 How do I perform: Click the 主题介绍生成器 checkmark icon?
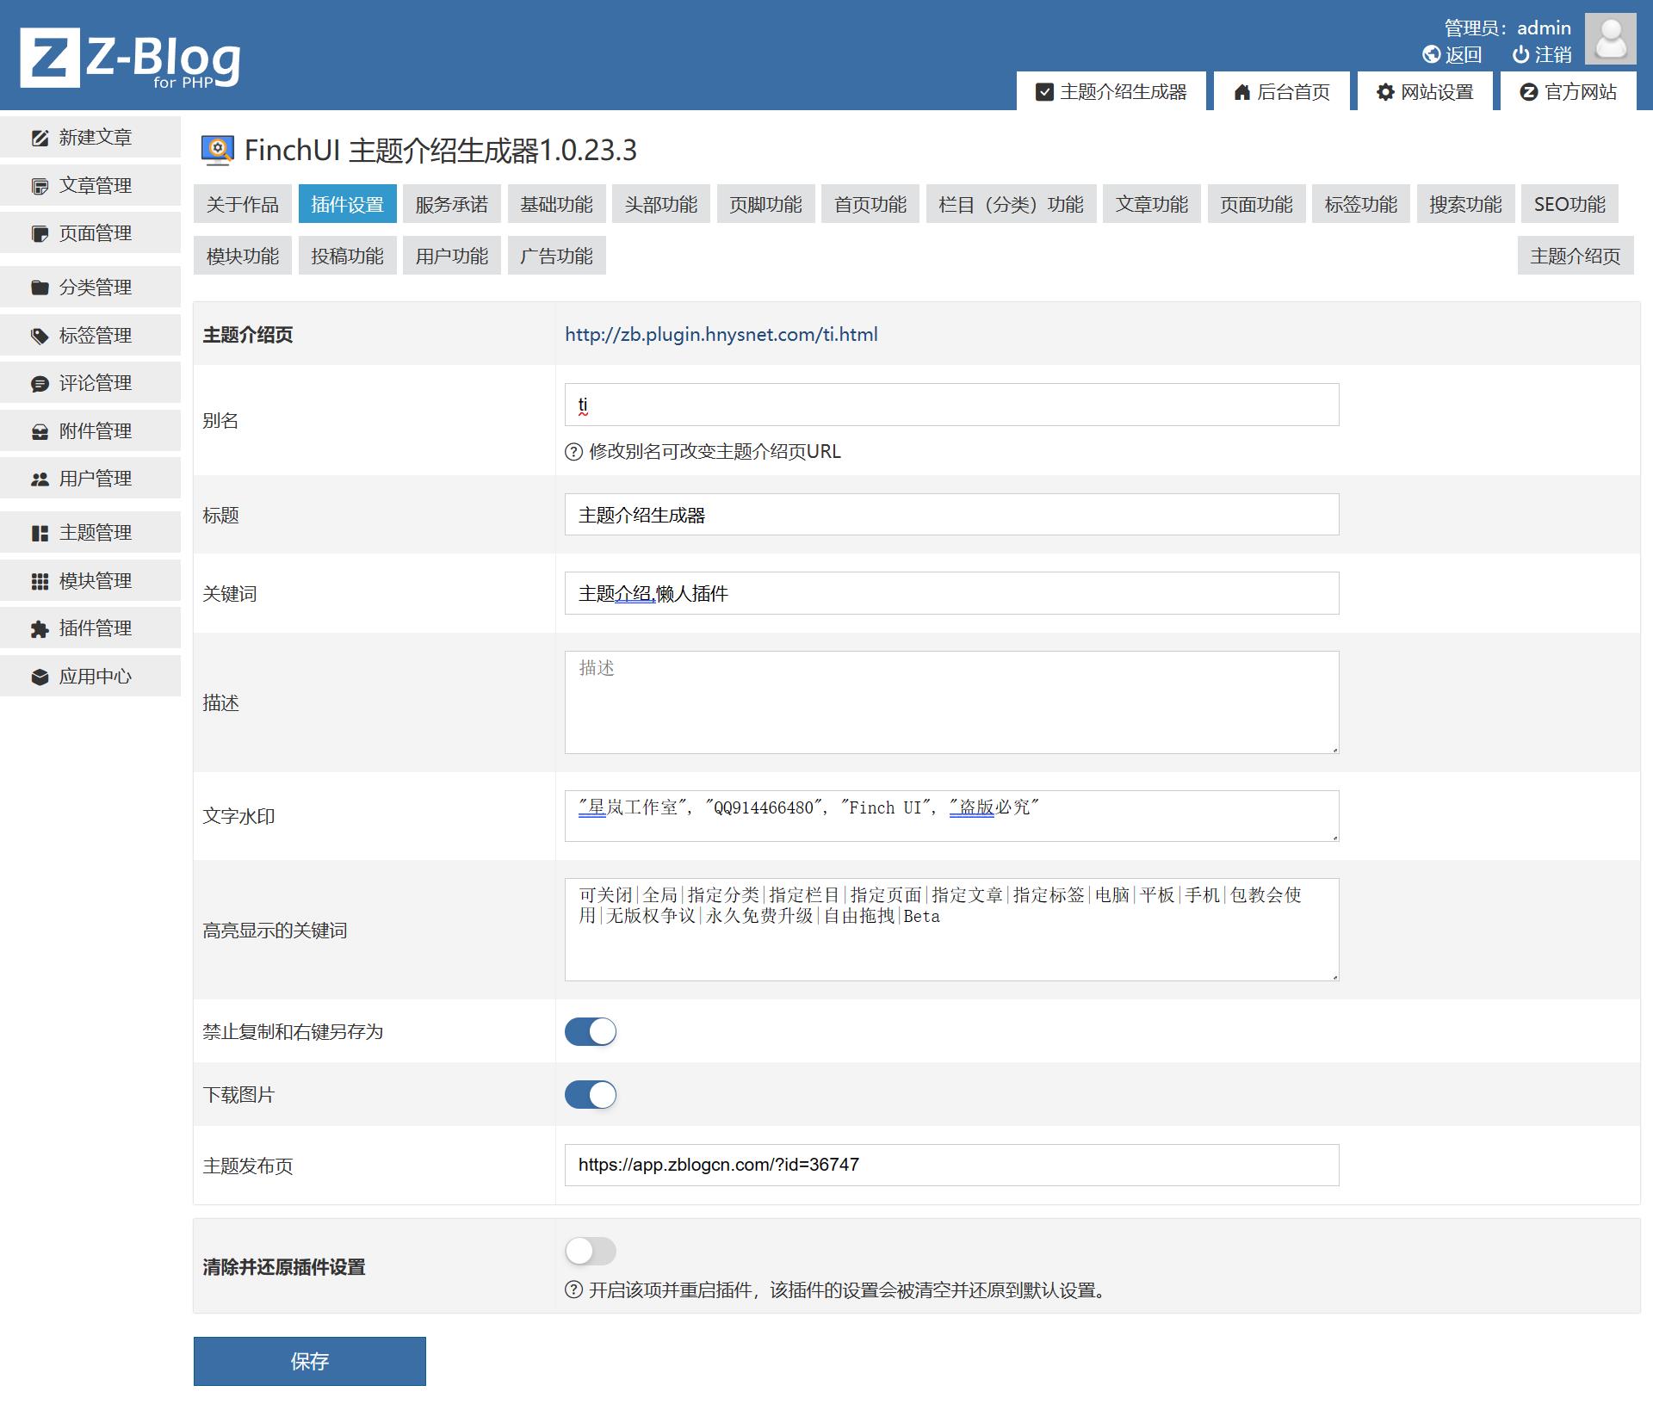[x=1044, y=92]
